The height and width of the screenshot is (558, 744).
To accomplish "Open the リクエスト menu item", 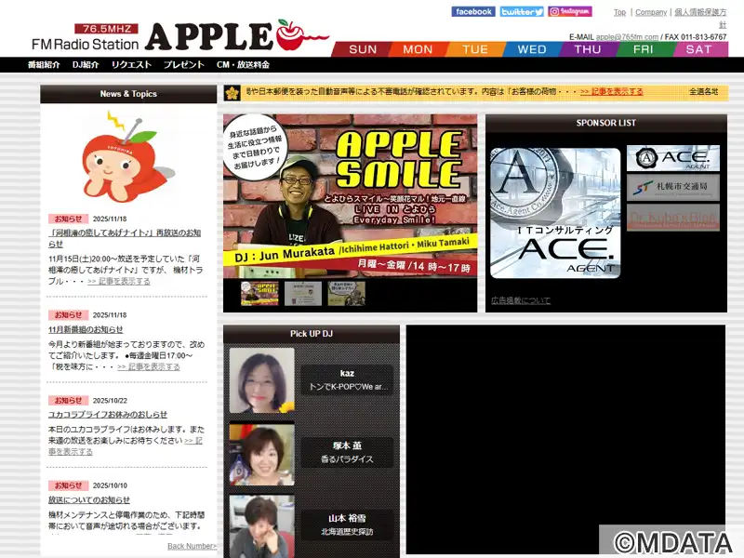I will click(x=131, y=64).
